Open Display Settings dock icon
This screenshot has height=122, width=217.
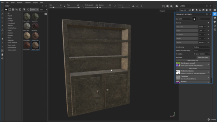click(x=215, y=18)
